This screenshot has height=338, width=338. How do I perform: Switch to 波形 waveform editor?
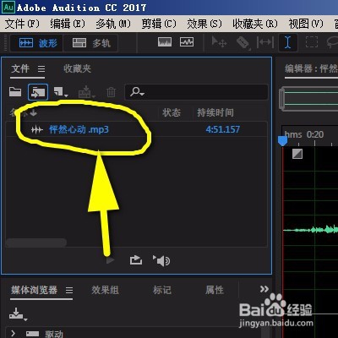(36, 43)
